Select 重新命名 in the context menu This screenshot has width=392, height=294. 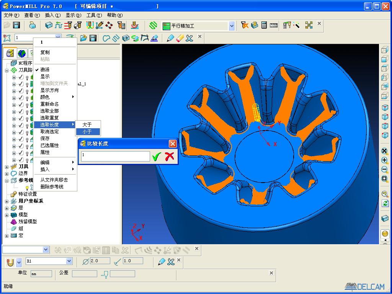click(x=55, y=104)
